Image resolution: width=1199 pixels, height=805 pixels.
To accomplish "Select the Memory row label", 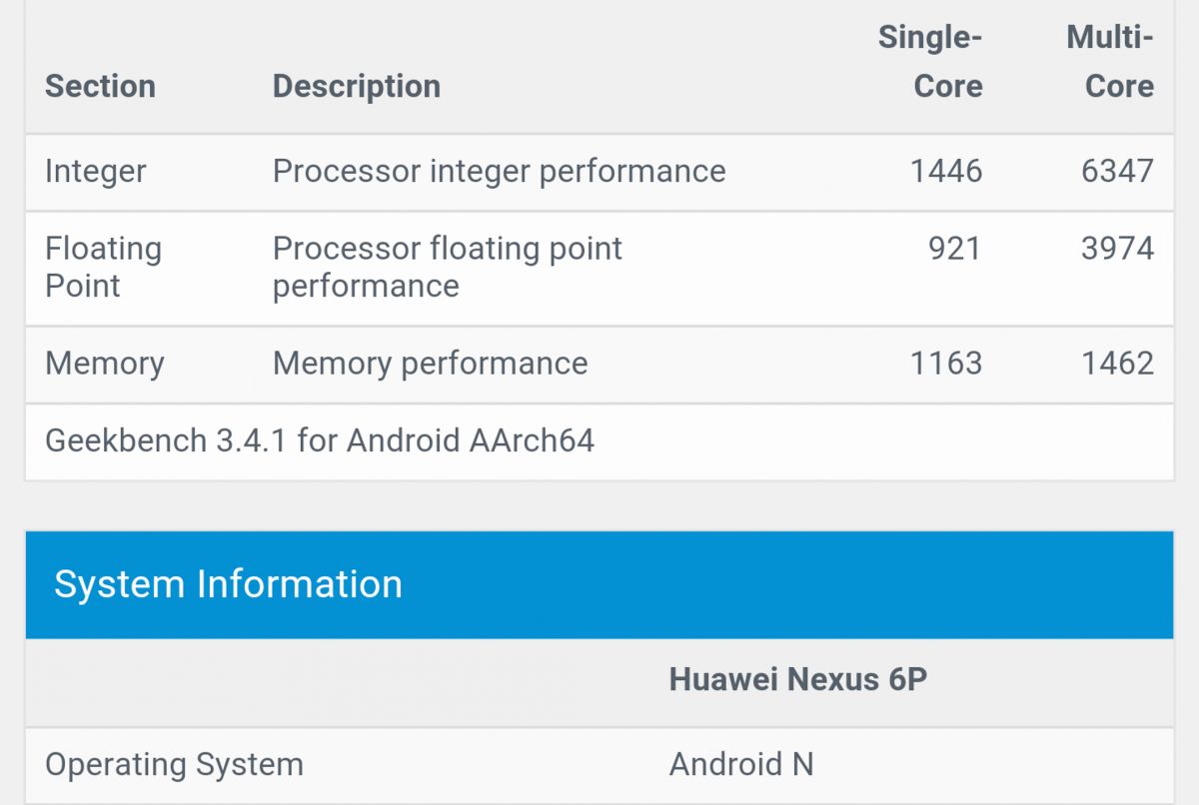I will click(105, 364).
